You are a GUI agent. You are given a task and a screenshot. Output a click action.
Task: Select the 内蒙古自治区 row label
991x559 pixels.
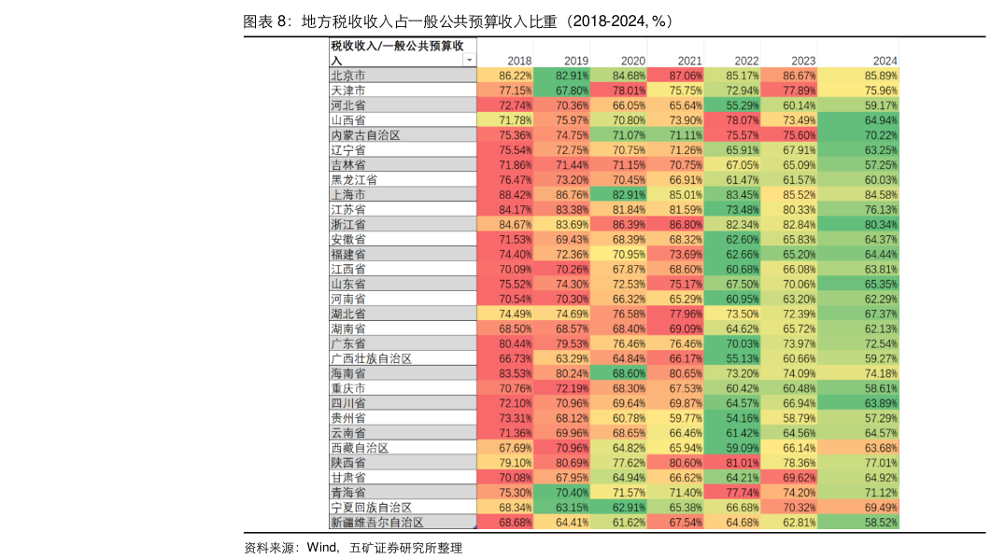click(x=403, y=135)
